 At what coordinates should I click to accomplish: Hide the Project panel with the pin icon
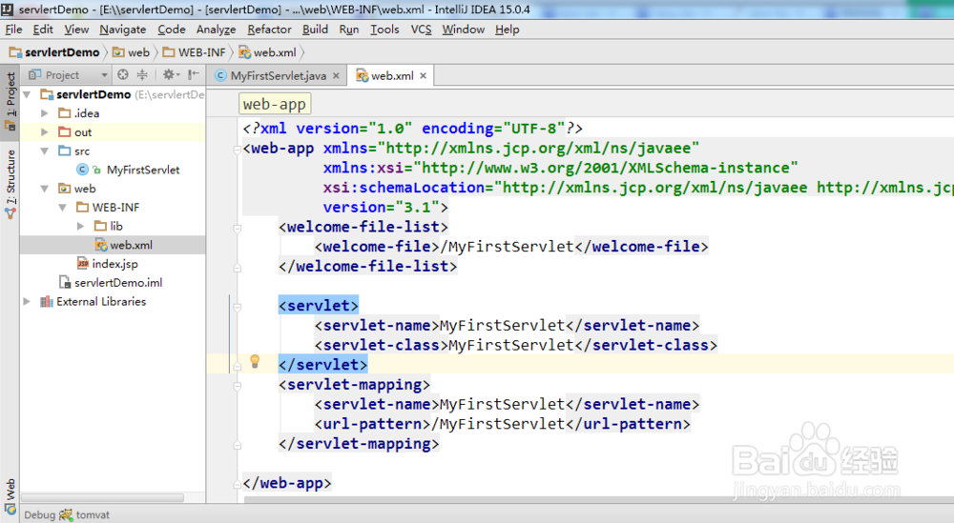(193, 74)
